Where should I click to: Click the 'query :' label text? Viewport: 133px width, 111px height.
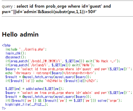click(9, 6)
